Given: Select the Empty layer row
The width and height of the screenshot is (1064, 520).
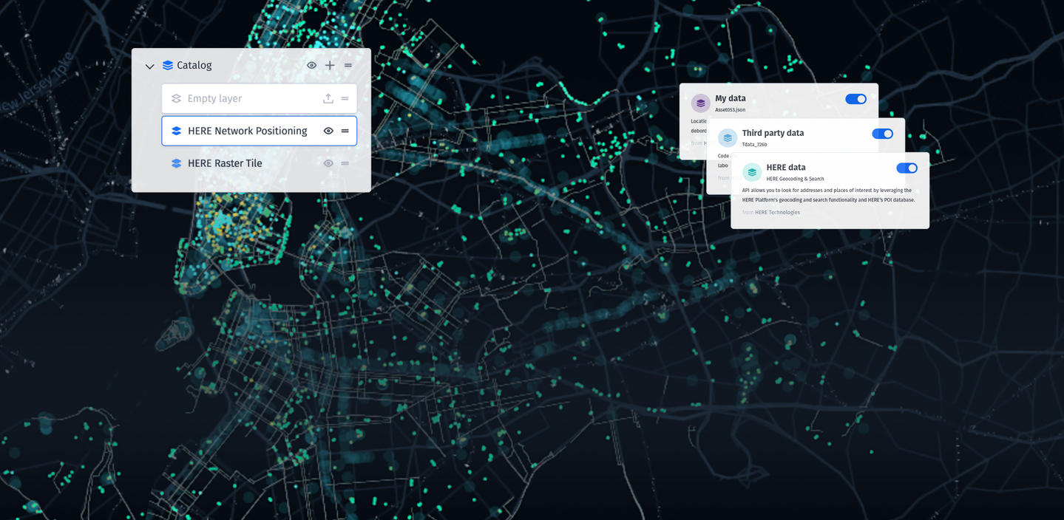Looking at the screenshot, I should pos(260,98).
